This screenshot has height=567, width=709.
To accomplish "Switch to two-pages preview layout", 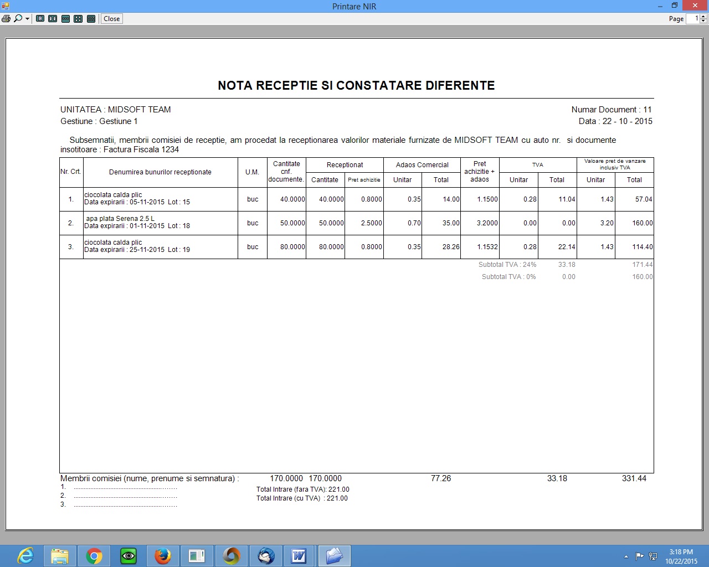I will [53, 18].
